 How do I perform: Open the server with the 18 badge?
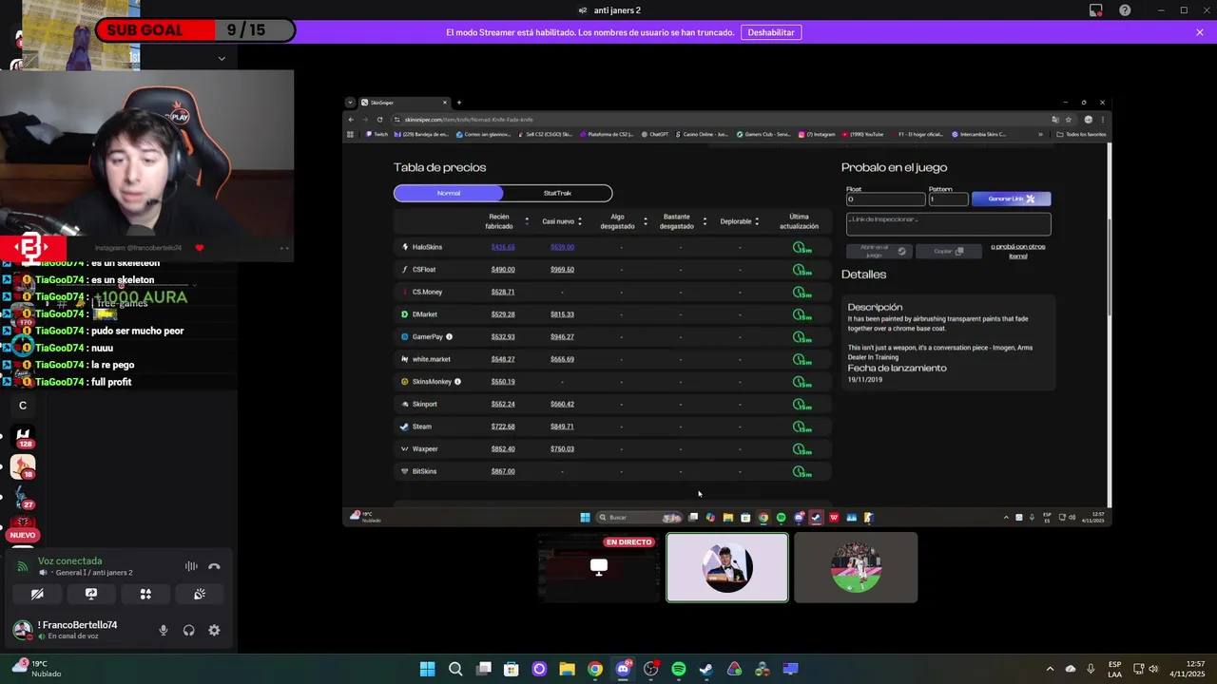[23, 467]
